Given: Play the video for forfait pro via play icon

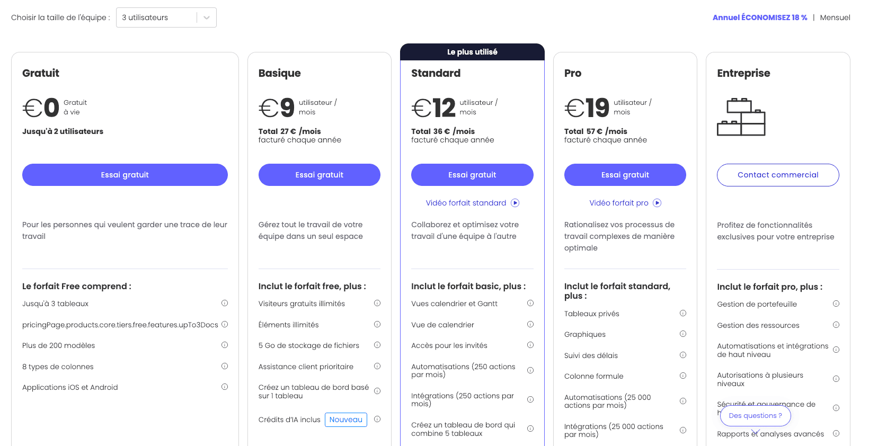Looking at the screenshot, I should [657, 202].
